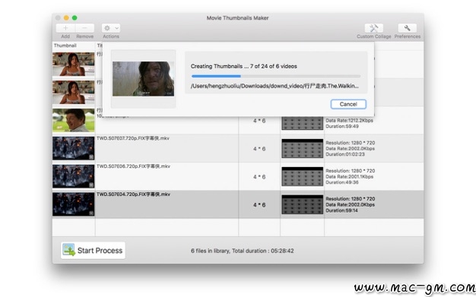
Task: Select the TWD.S07E04.720p row title
Action: pos(133,194)
